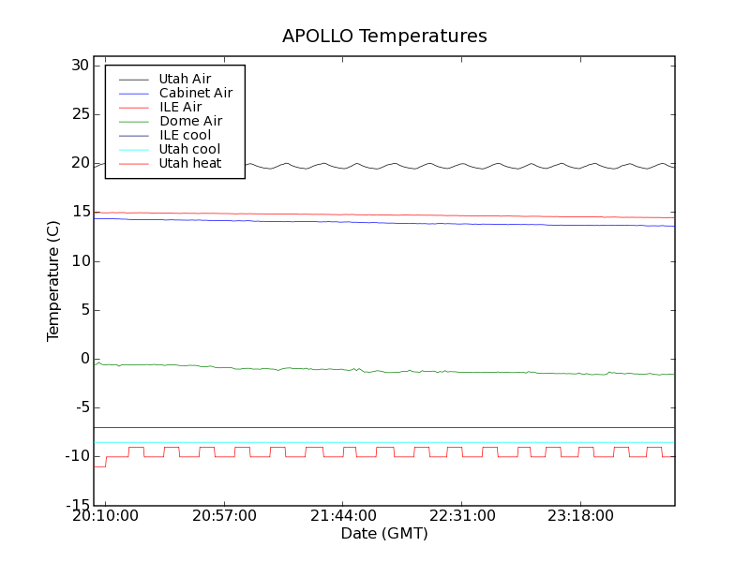Click the 30 tick label on the y-axis

(79, 66)
